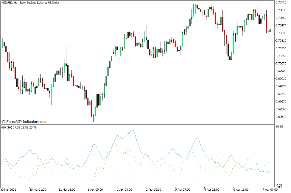
Task: Click the 2 Apr 15:00 time label
Action: (154, 189)
